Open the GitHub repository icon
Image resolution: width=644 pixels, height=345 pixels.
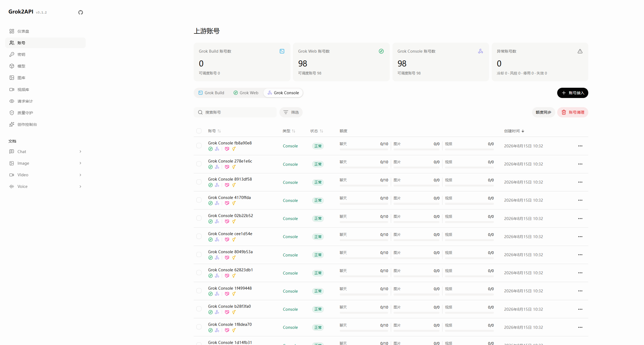[x=81, y=12]
